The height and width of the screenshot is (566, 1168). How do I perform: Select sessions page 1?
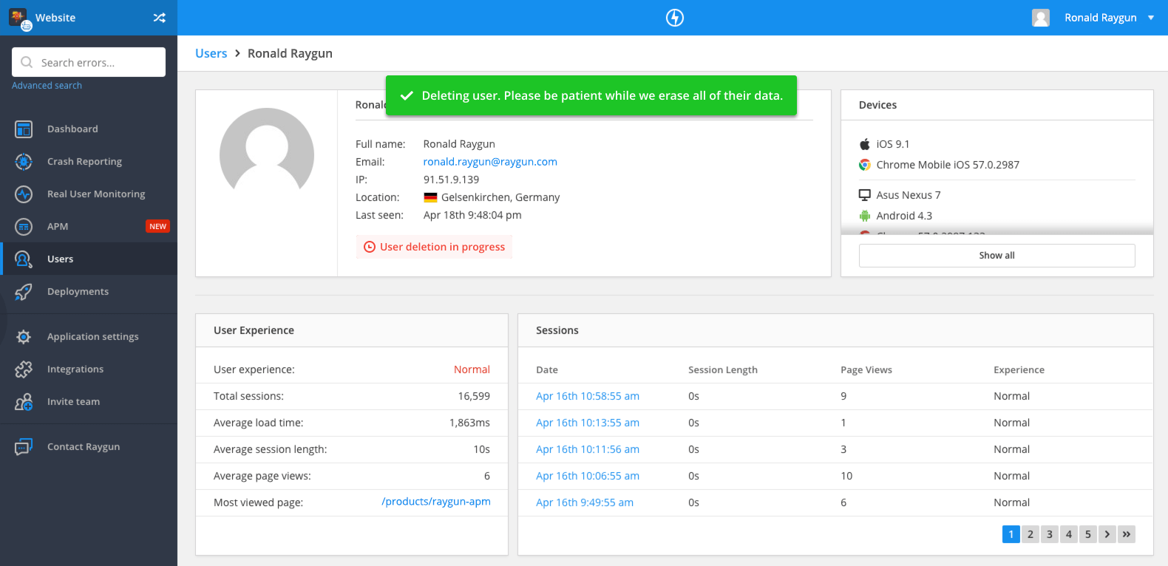1011,534
